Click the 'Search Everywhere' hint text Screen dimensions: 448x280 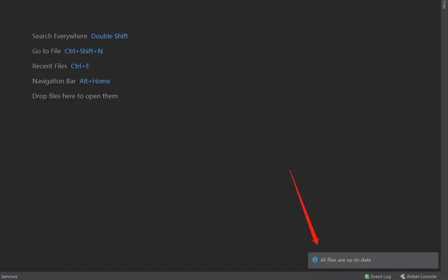tap(60, 36)
